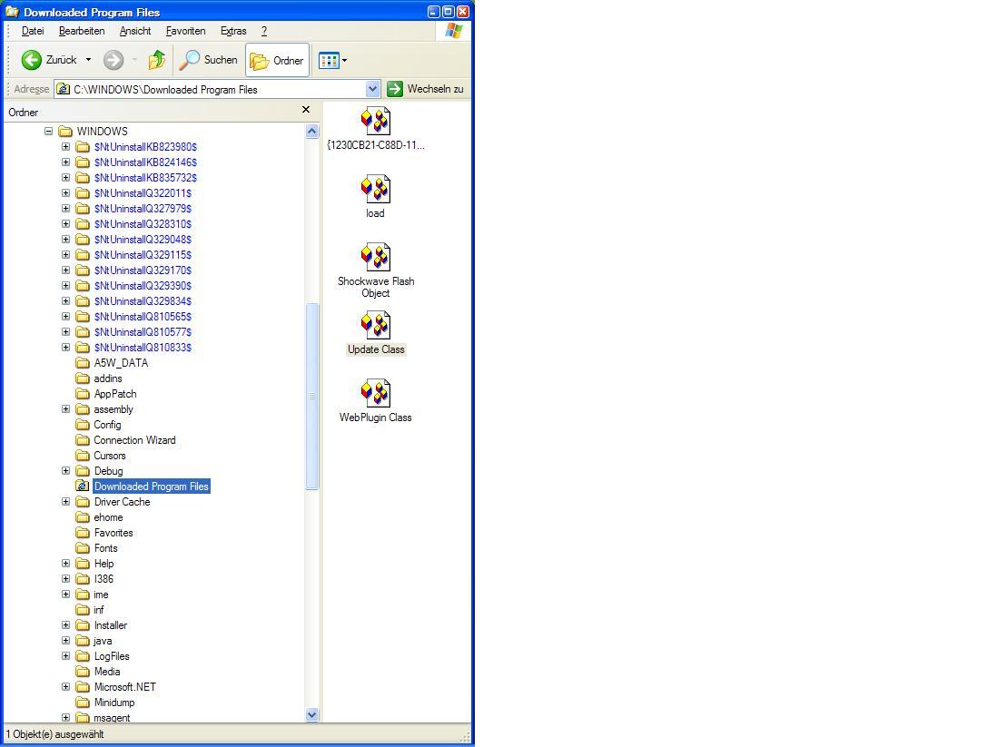
Task: Expand the Microsoft.NET folder node
Action: (x=65, y=687)
